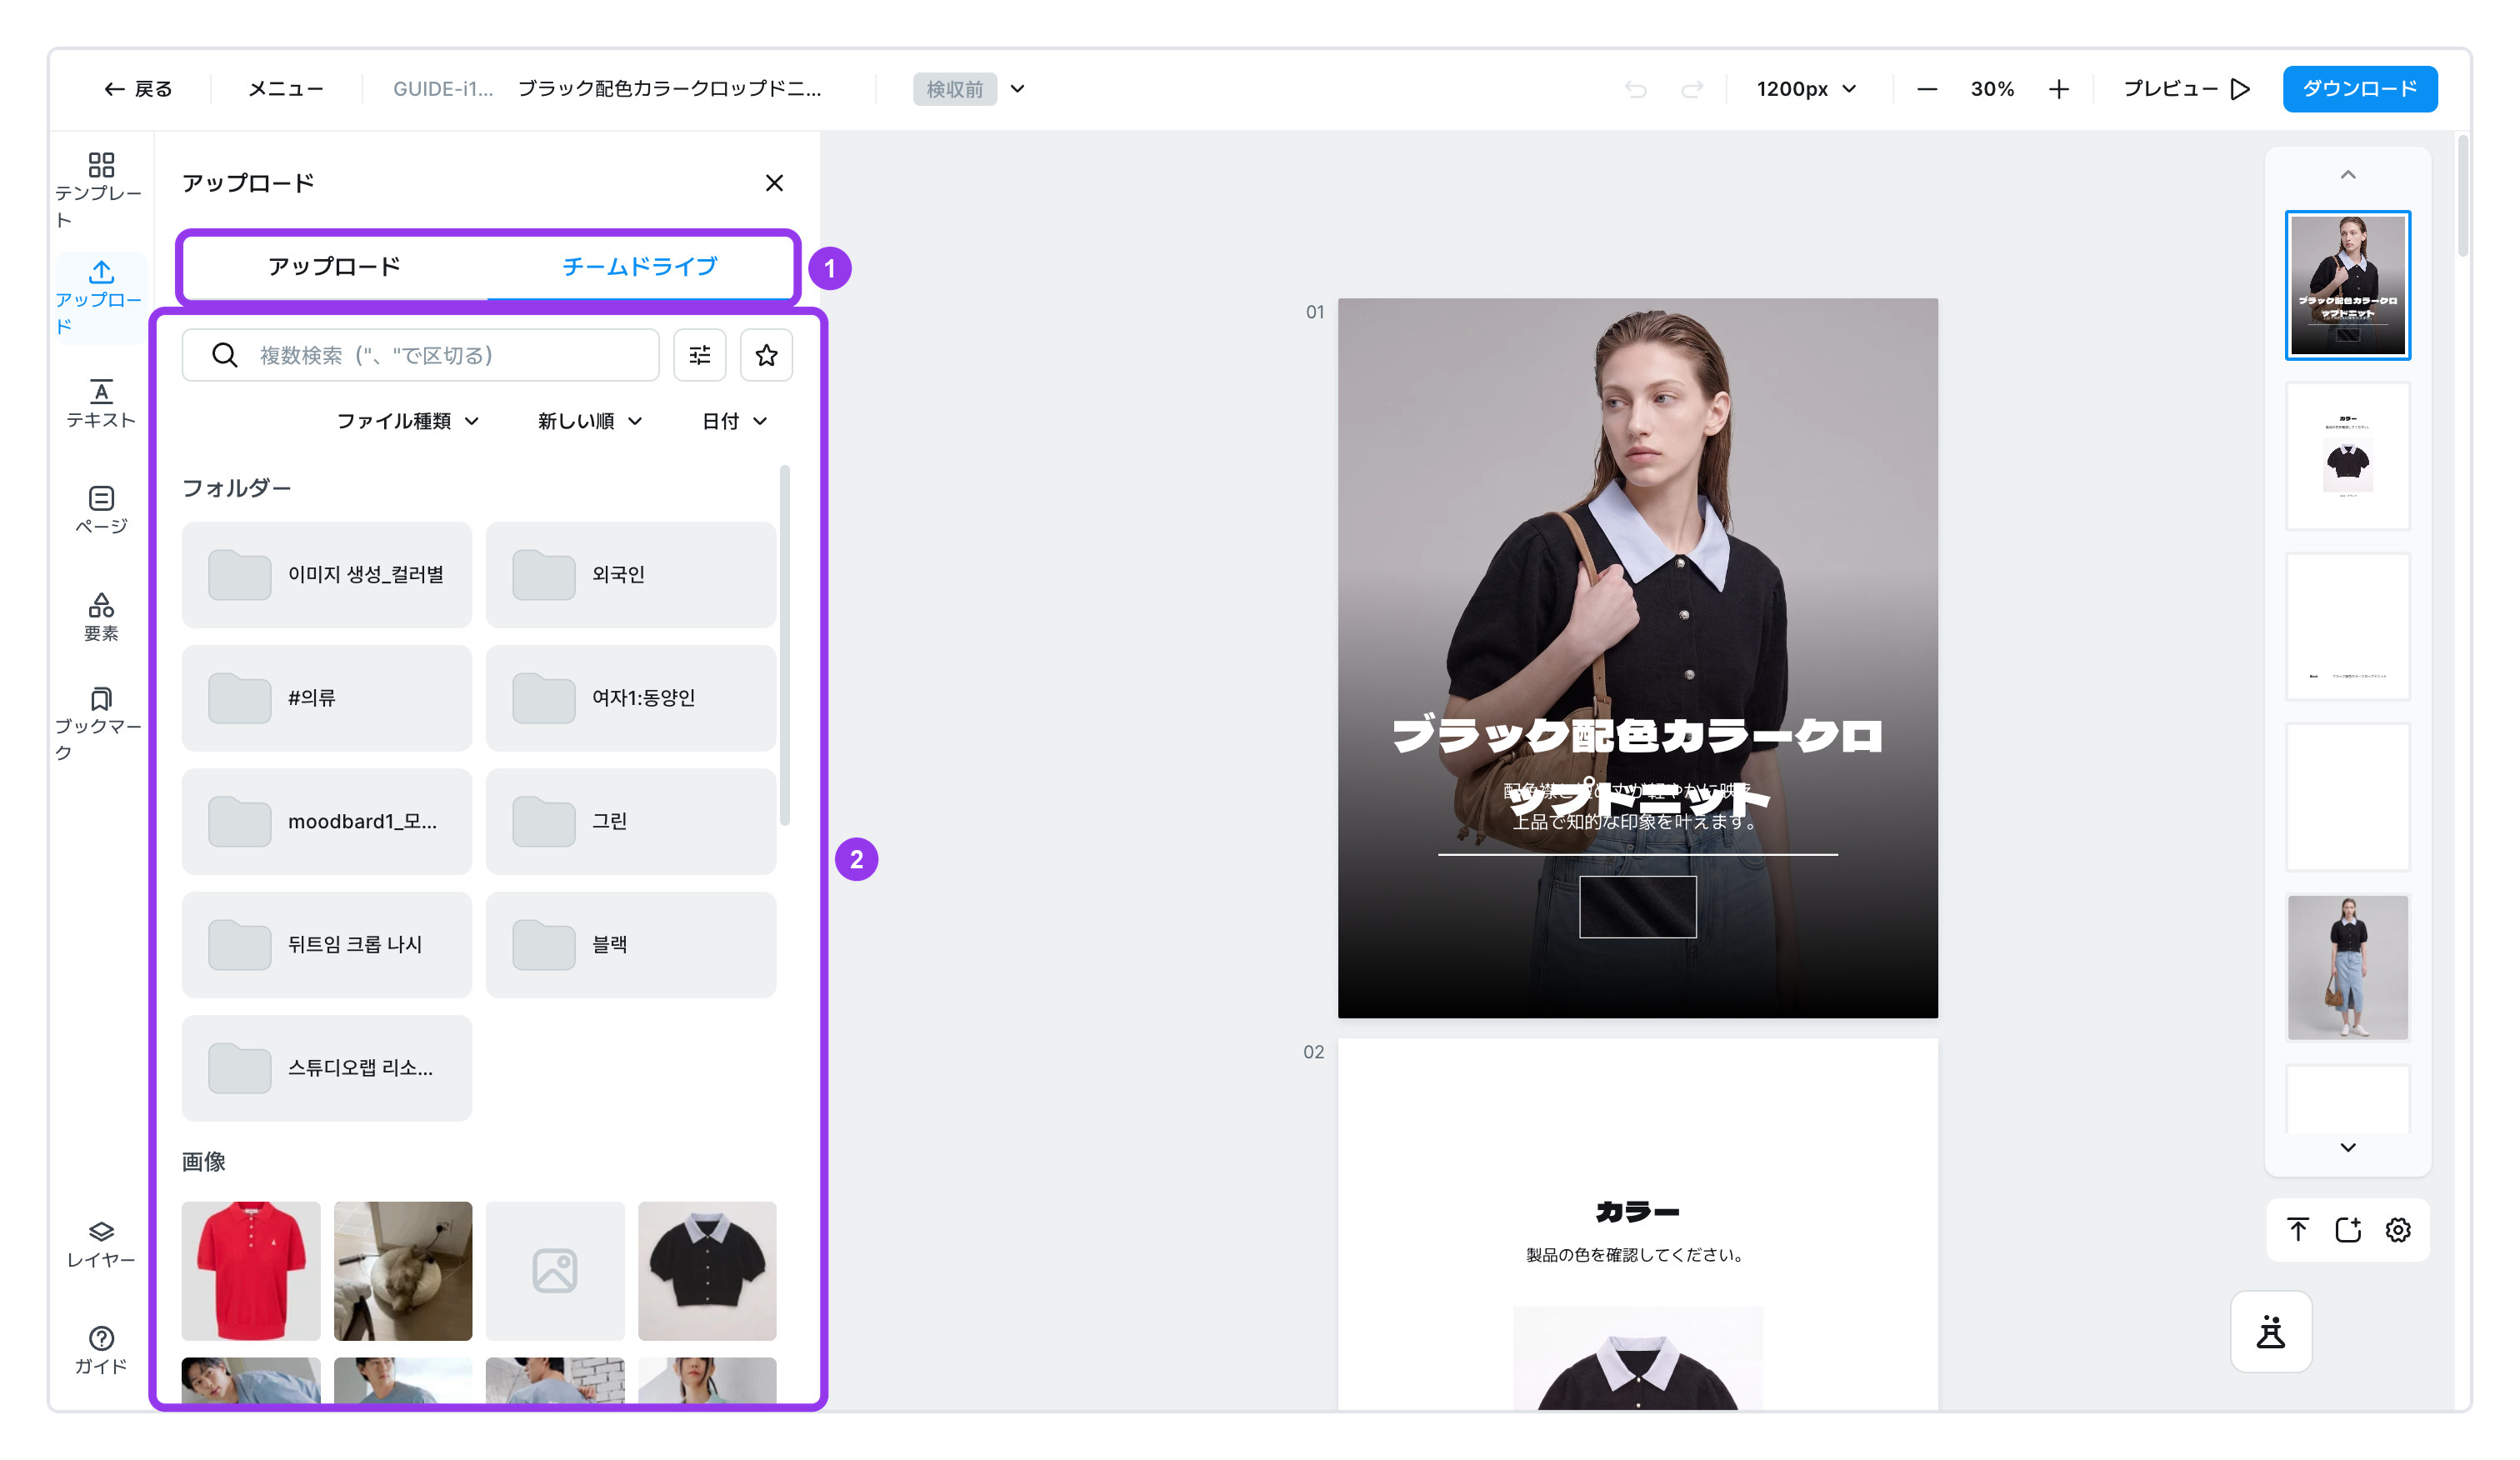The width and height of the screenshot is (2520, 1460).
Task: Zoom out with the minus icon
Action: (1927, 89)
